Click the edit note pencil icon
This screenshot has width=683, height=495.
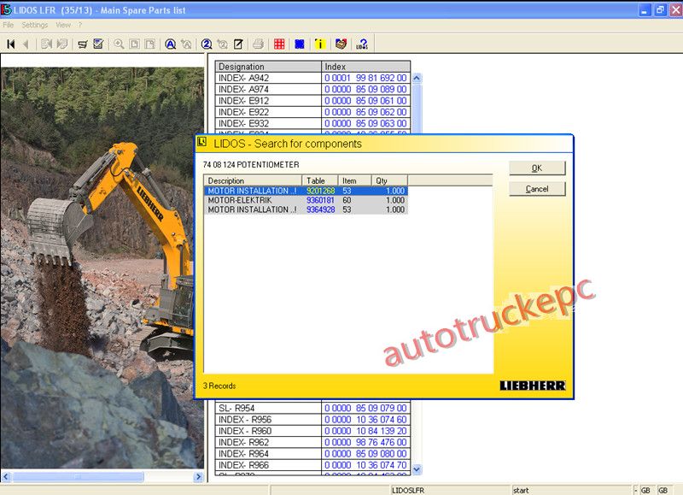click(238, 44)
